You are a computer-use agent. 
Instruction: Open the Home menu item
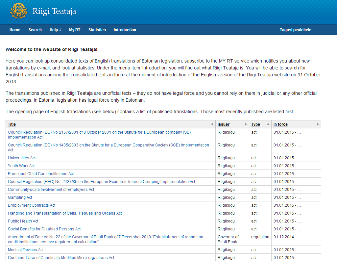15,30
